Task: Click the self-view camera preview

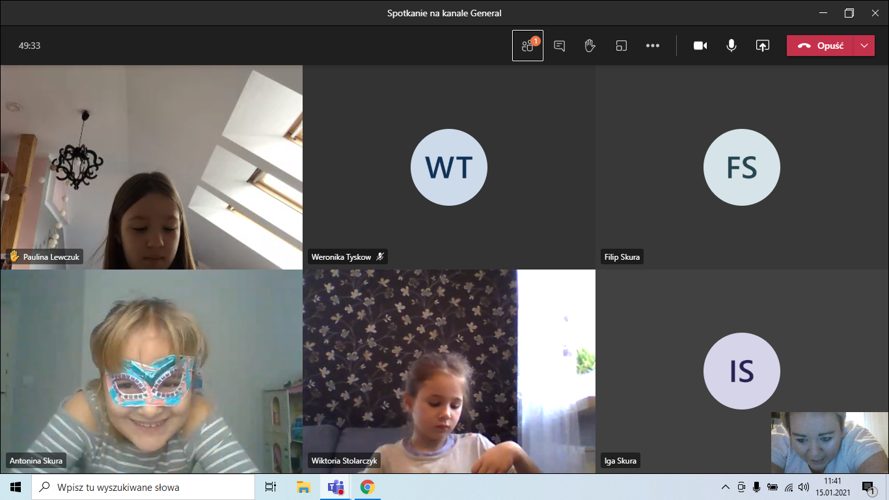Action: pyautogui.click(x=830, y=442)
